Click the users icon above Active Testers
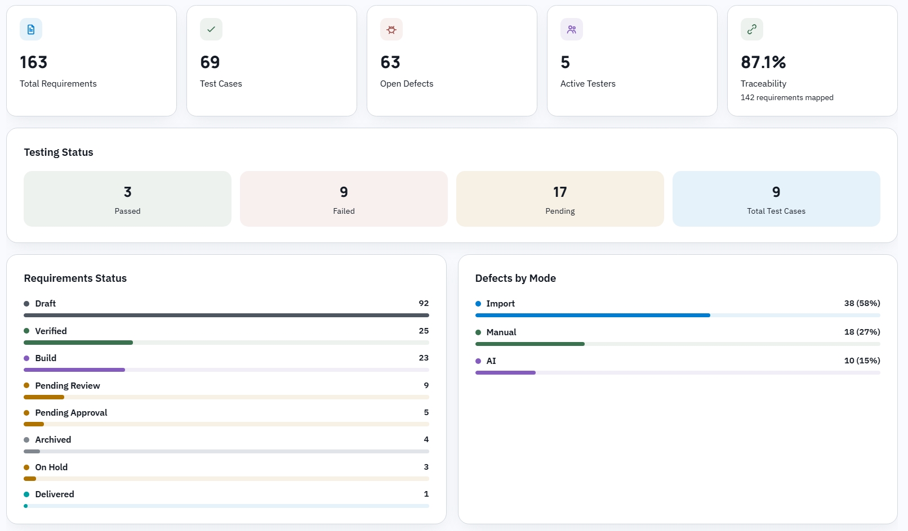The image size is (908, 531). click(572, 29)
